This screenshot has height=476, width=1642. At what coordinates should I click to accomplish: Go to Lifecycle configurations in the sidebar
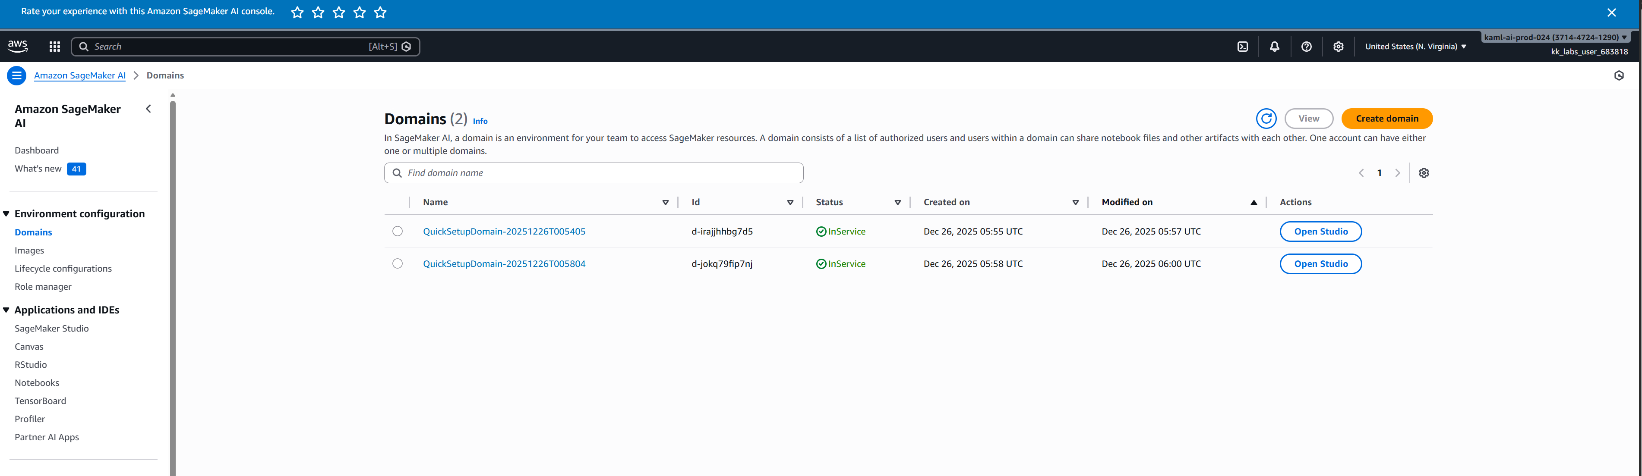(x=63, y=269)
